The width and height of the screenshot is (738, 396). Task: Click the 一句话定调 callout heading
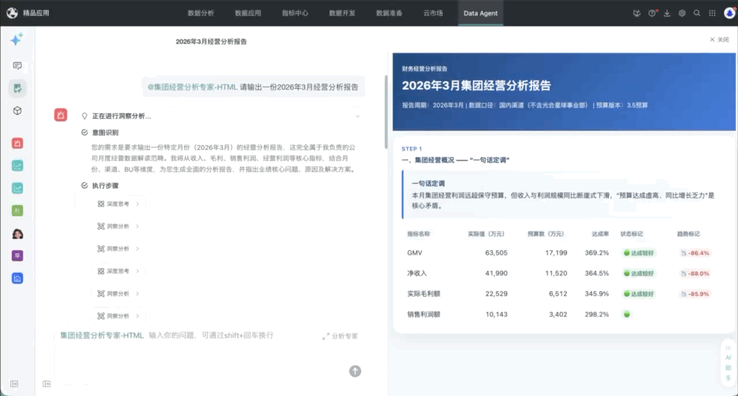coord(428,184)
